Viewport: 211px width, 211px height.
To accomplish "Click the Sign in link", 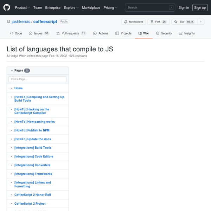I will 184,7.
